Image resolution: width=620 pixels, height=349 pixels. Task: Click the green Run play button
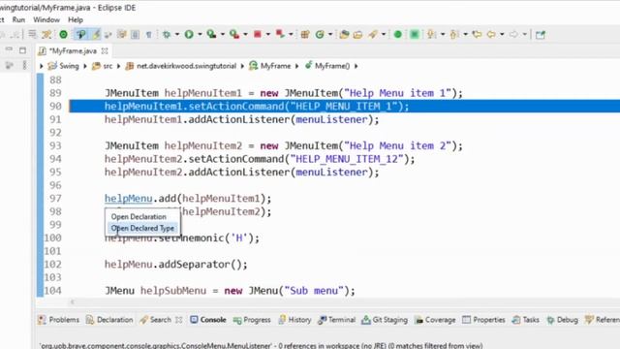click(189, 35)
